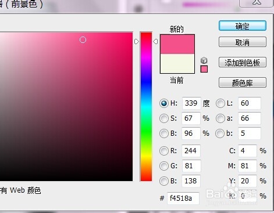Select the S saturation radio button

click(x=164, y=118)
